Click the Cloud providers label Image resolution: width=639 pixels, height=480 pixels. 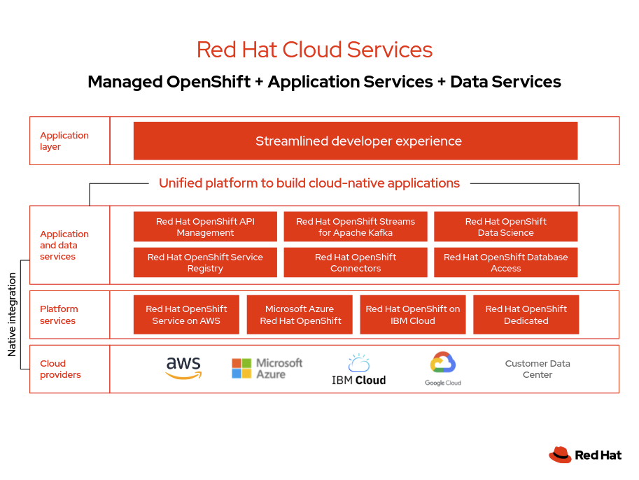point(60,369)
